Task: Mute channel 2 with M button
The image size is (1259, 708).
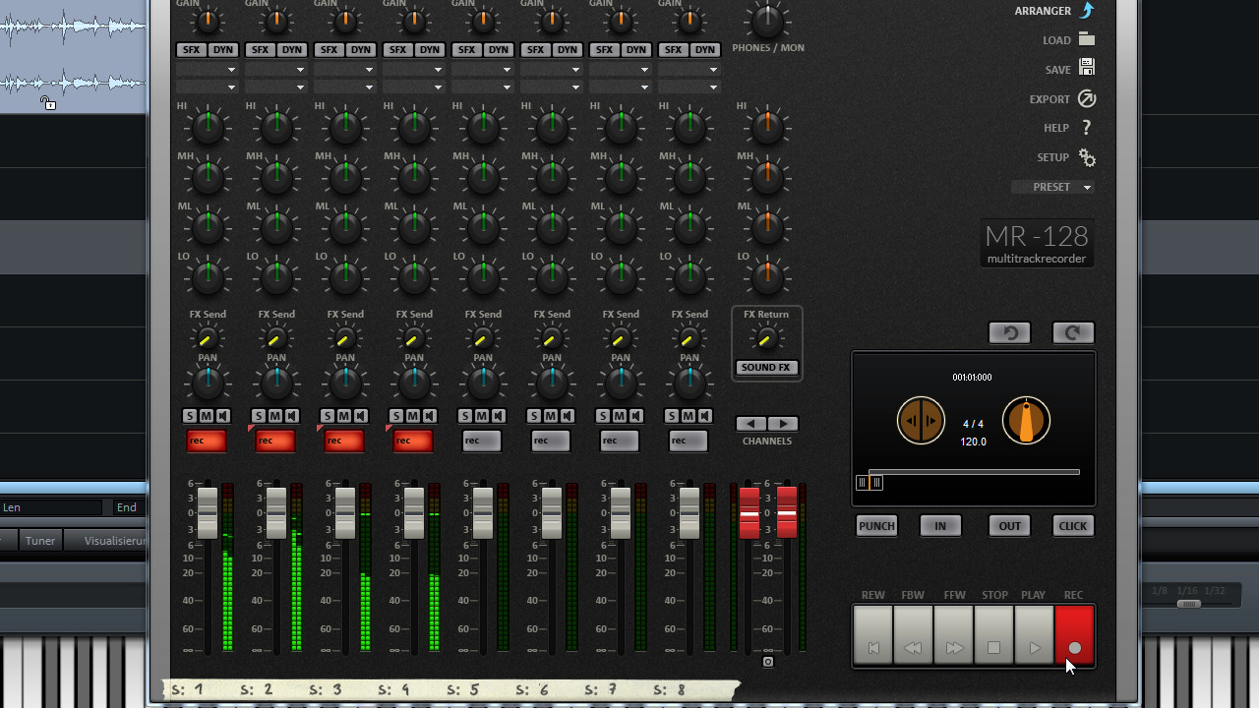Action: pos(275,416)
